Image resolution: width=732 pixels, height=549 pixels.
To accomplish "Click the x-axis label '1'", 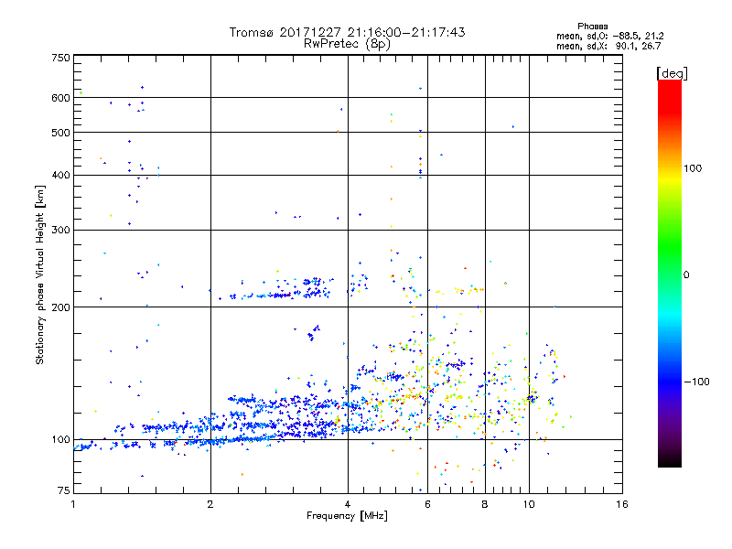I will 73,504.
